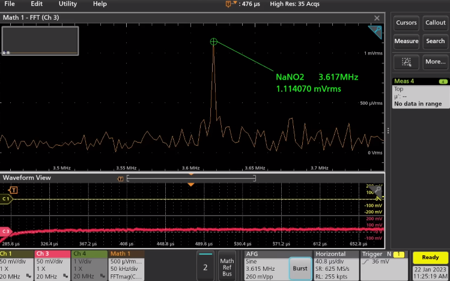Click the Cursors button
This screenshot has height=281, width=450.
406,23
